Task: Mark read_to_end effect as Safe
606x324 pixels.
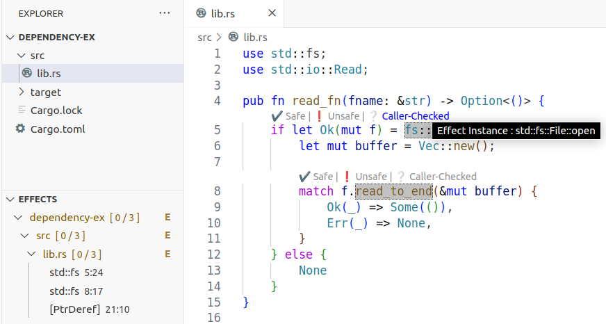Action: [x=318, y=177]
